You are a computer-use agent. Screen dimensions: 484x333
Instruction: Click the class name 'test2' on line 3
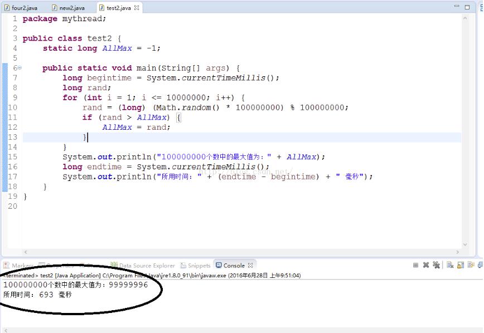[99, 38]
